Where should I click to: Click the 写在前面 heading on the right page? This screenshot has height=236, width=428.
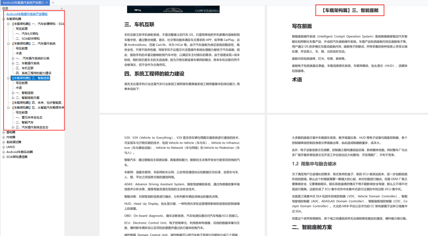[x=302, y=26]
